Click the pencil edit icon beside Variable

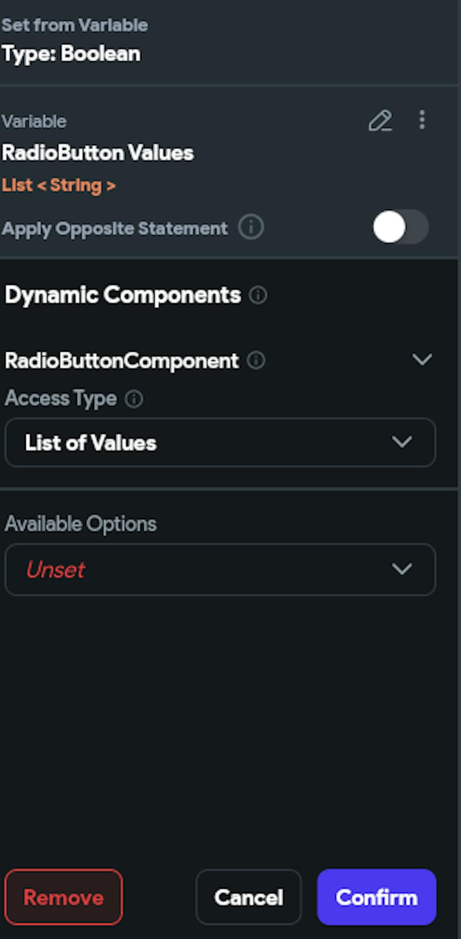pos(380,121)
